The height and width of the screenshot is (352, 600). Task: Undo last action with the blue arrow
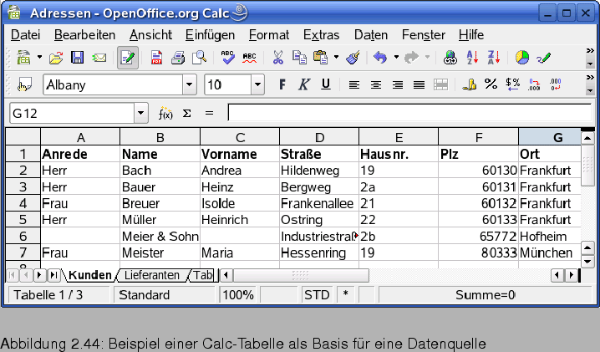point(380,58)
